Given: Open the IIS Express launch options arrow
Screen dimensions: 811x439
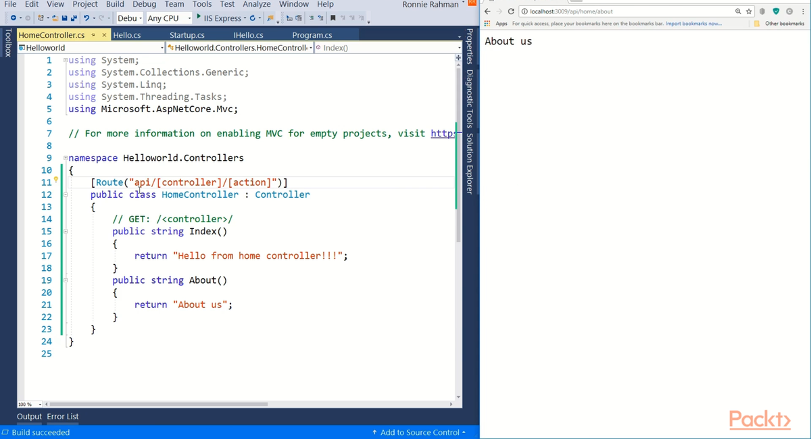Looking at the screenshot, I should (x=245, y=18).
